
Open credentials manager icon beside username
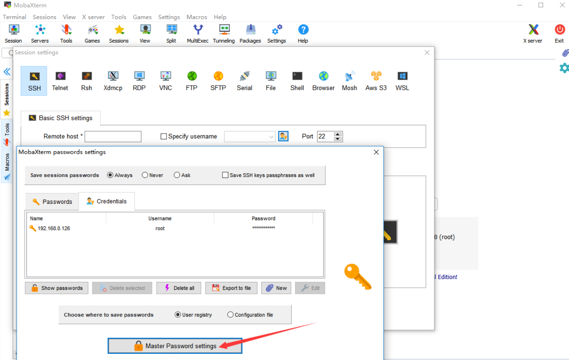click(x=283, y=136)
